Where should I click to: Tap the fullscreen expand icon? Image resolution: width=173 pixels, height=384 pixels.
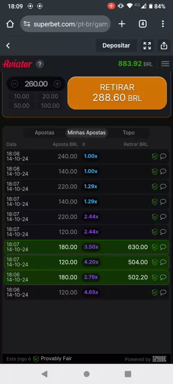[x=147, y=45]
